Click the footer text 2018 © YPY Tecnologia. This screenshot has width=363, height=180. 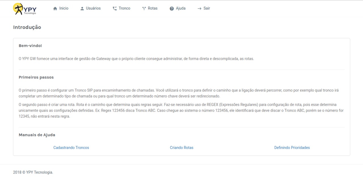point(33,172)
